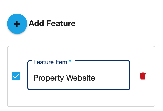This screenshot has width=163, height=111.
Task: Remove the Property Website feature item
Action: (x=143, y=76)
